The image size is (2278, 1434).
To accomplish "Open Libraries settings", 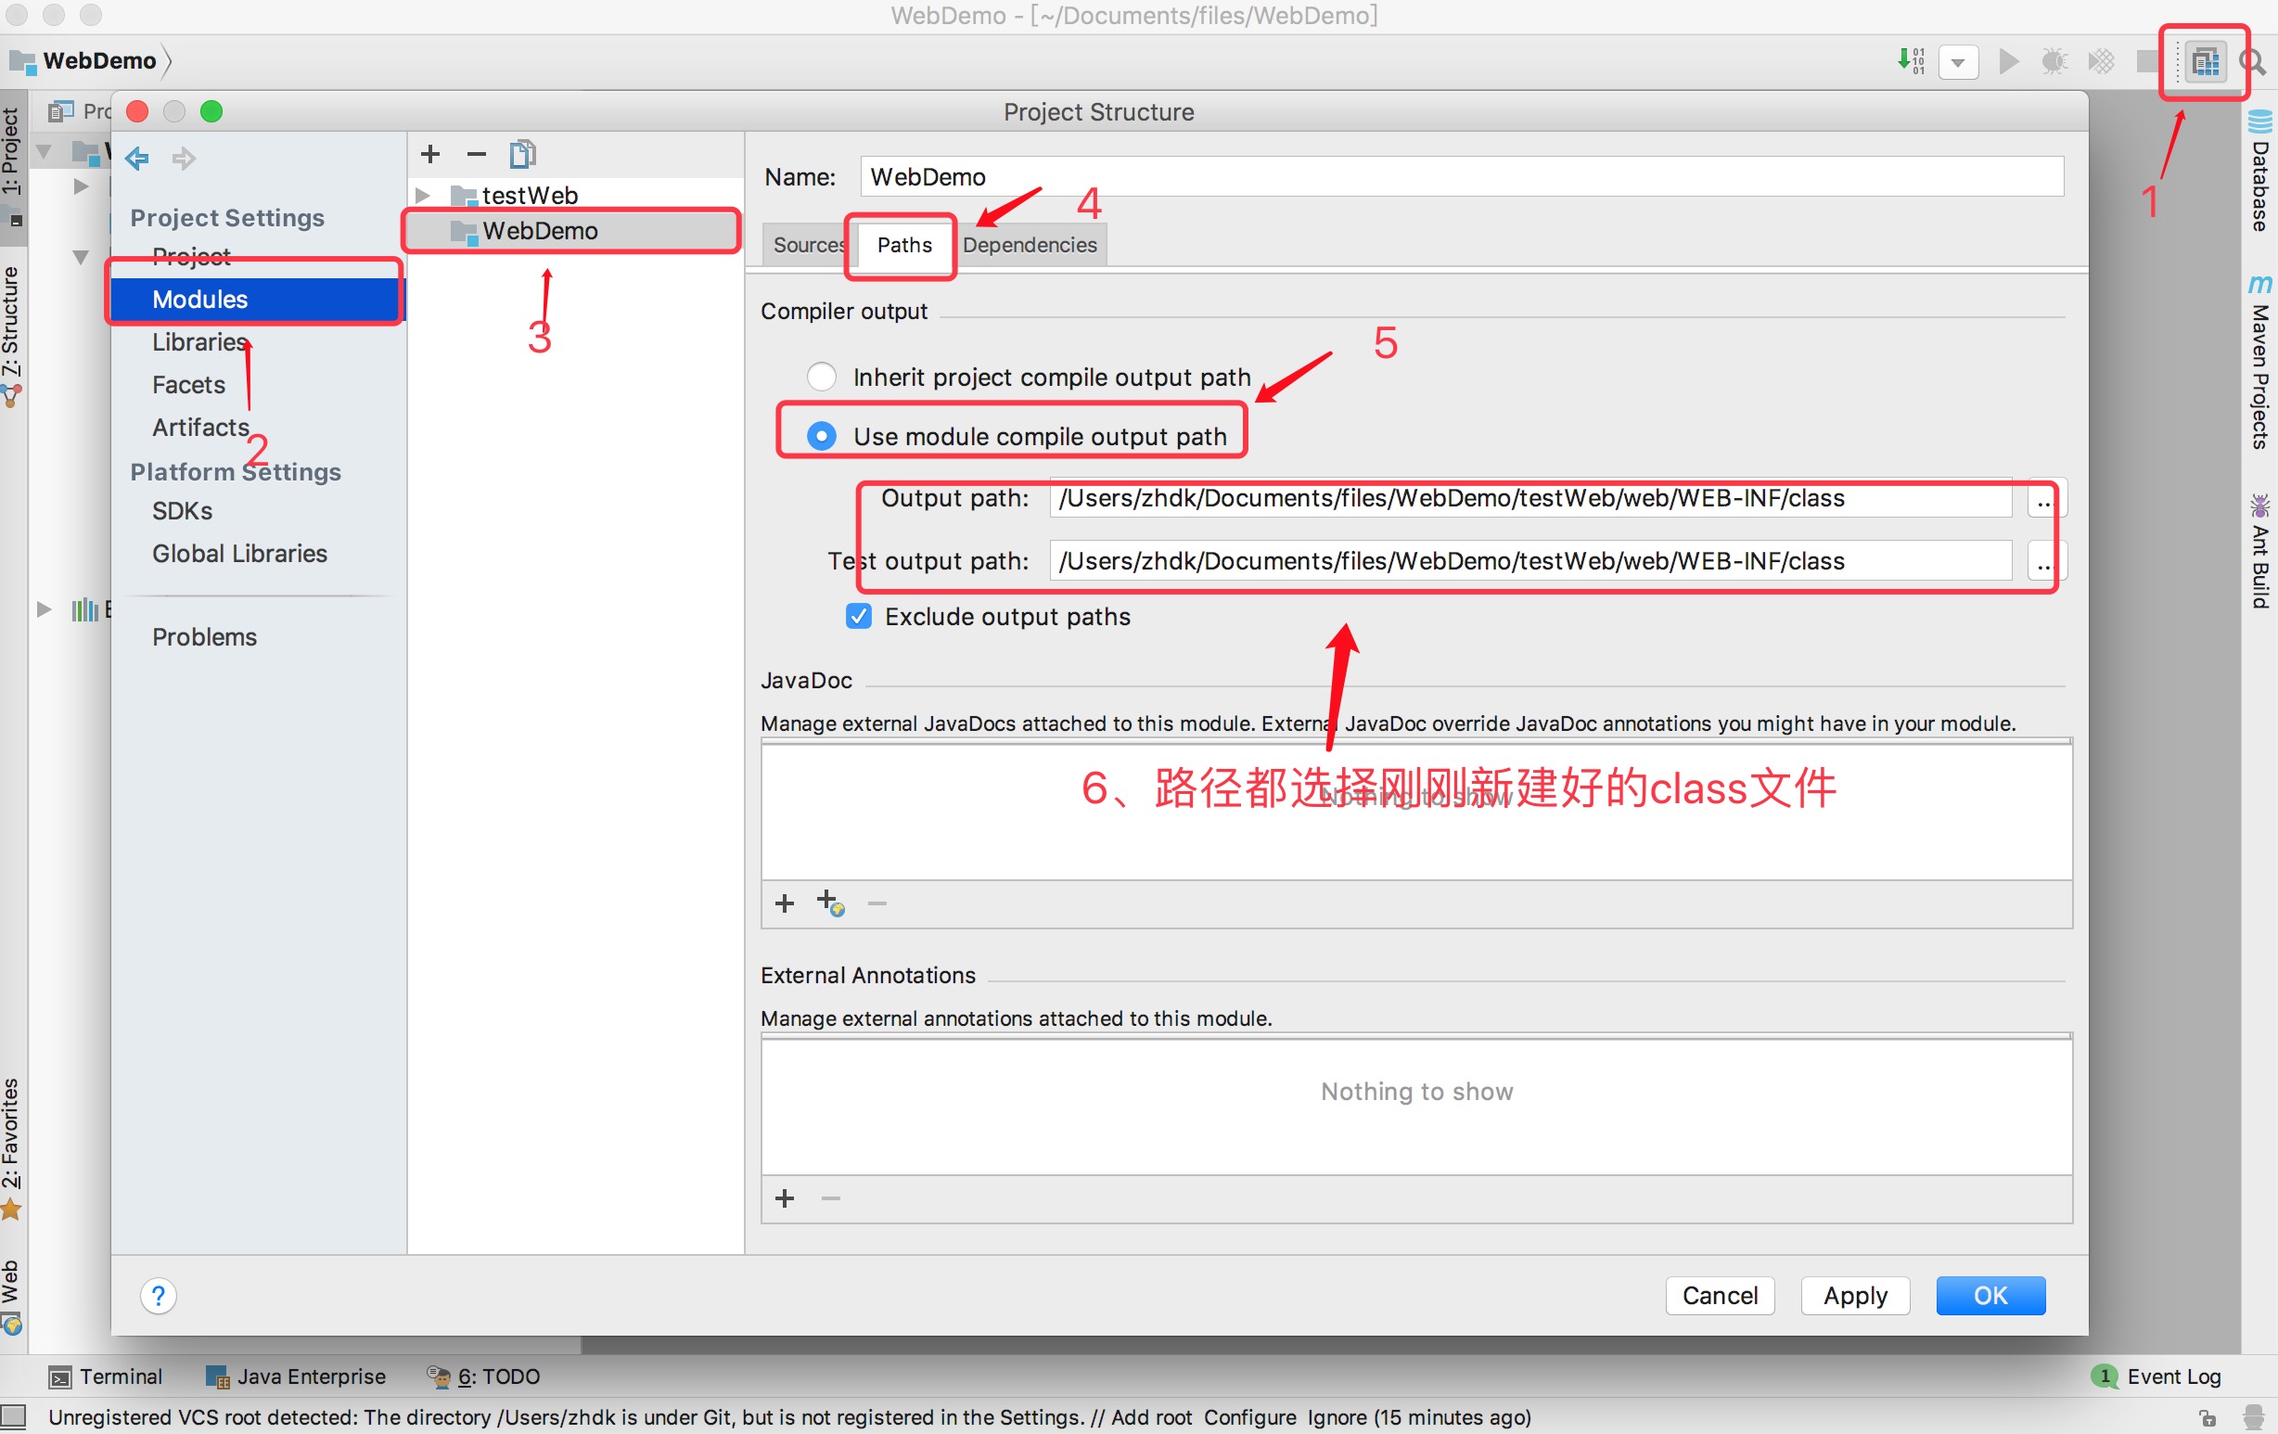I will tap(199, 341).
